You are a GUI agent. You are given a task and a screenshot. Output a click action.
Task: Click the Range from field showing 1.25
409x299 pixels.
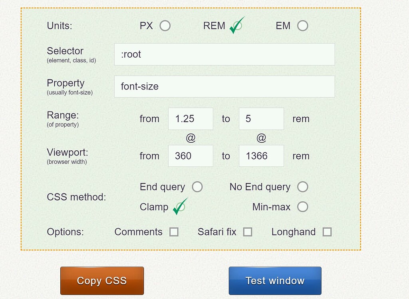(191, 119)
